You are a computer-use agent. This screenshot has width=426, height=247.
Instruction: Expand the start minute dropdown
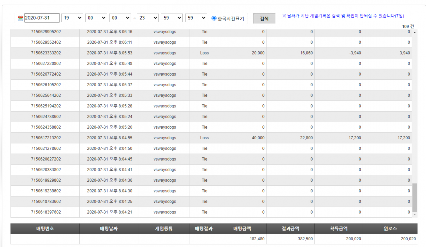pos(96,18)
